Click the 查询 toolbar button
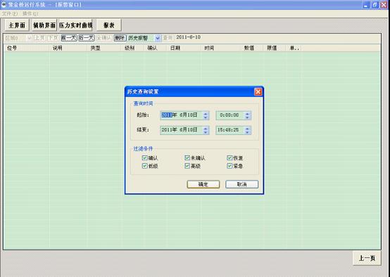This screenshot has width=390, height=277. click(168, 38)
